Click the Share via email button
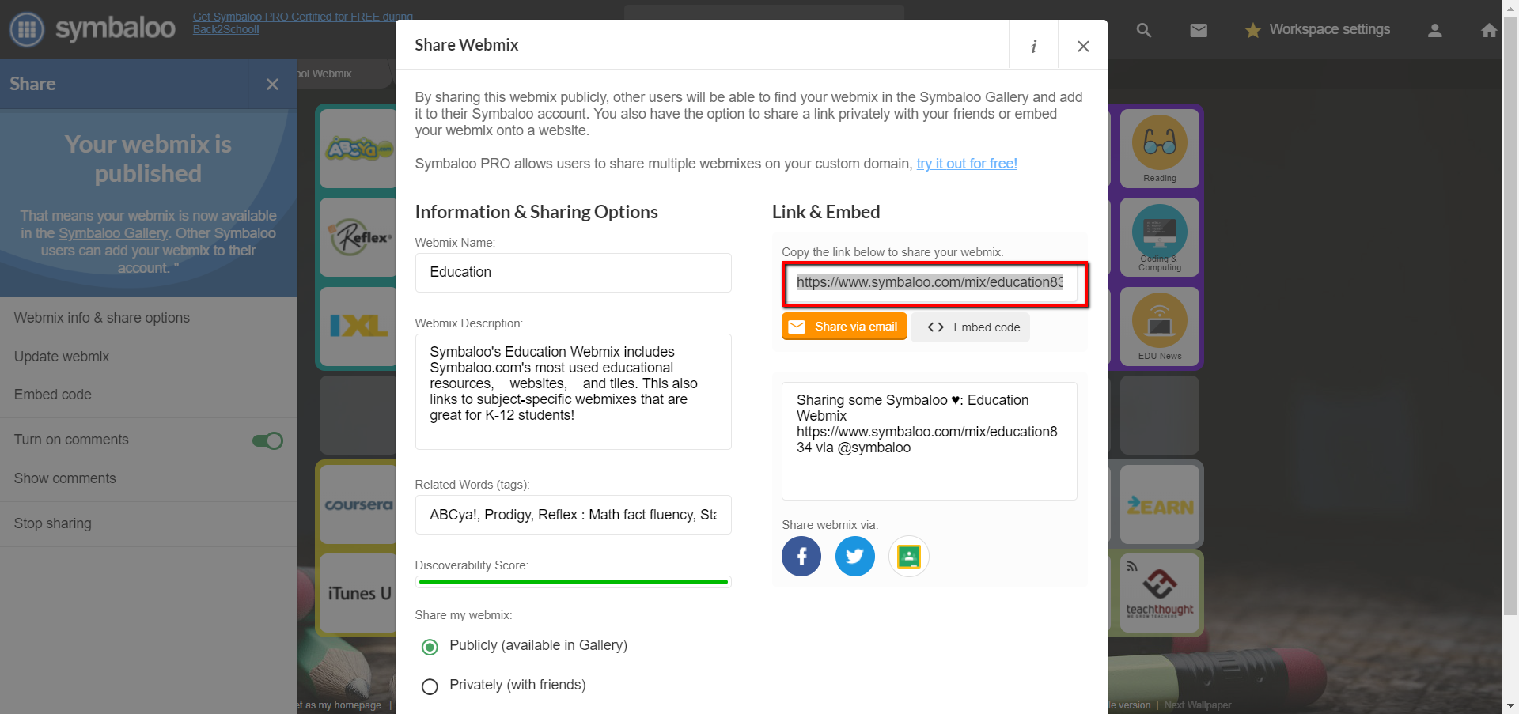 click(x=844, y=327)
